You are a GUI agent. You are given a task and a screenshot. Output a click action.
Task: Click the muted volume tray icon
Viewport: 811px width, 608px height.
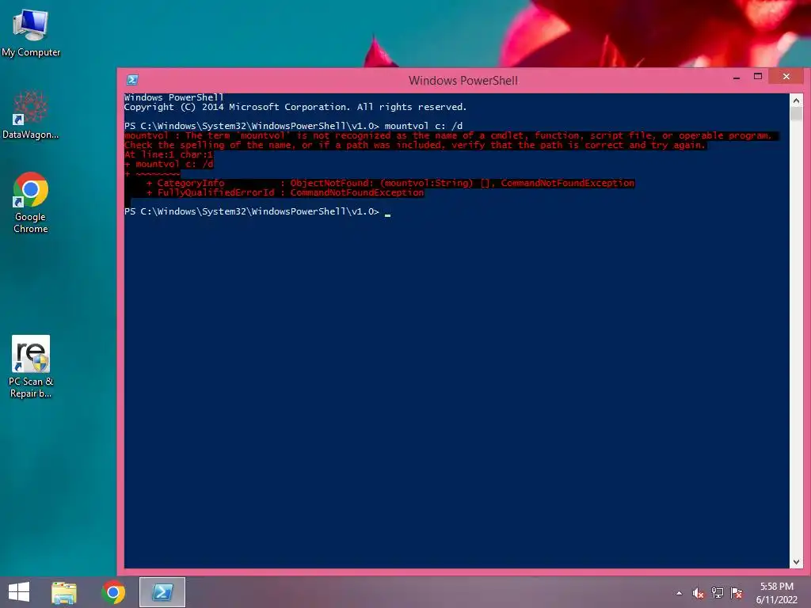tap(699, 593)
